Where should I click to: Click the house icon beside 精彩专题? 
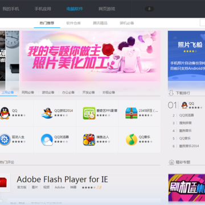coord(171,162)
